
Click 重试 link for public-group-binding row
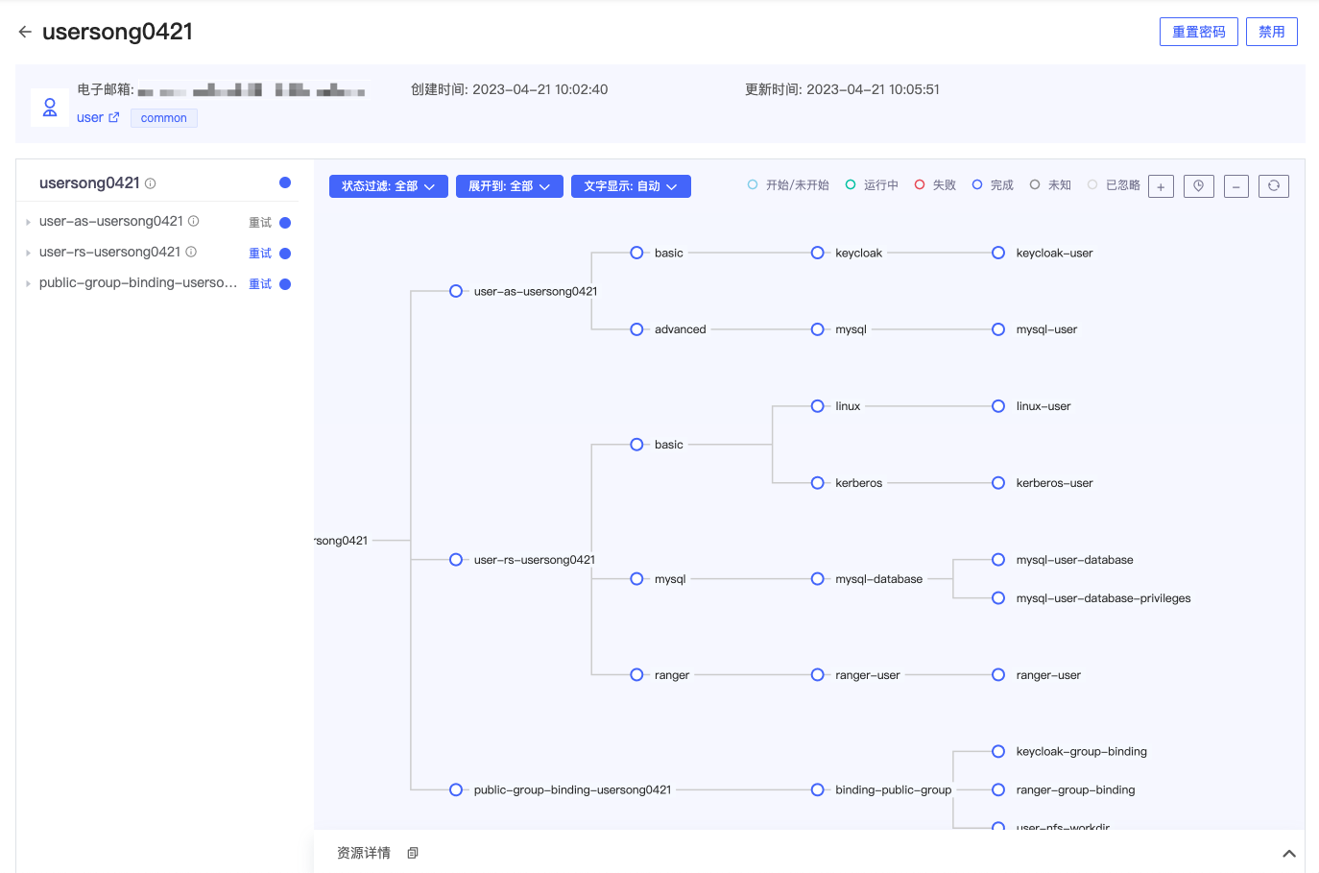pyautogui.click(x=260, y=284)
